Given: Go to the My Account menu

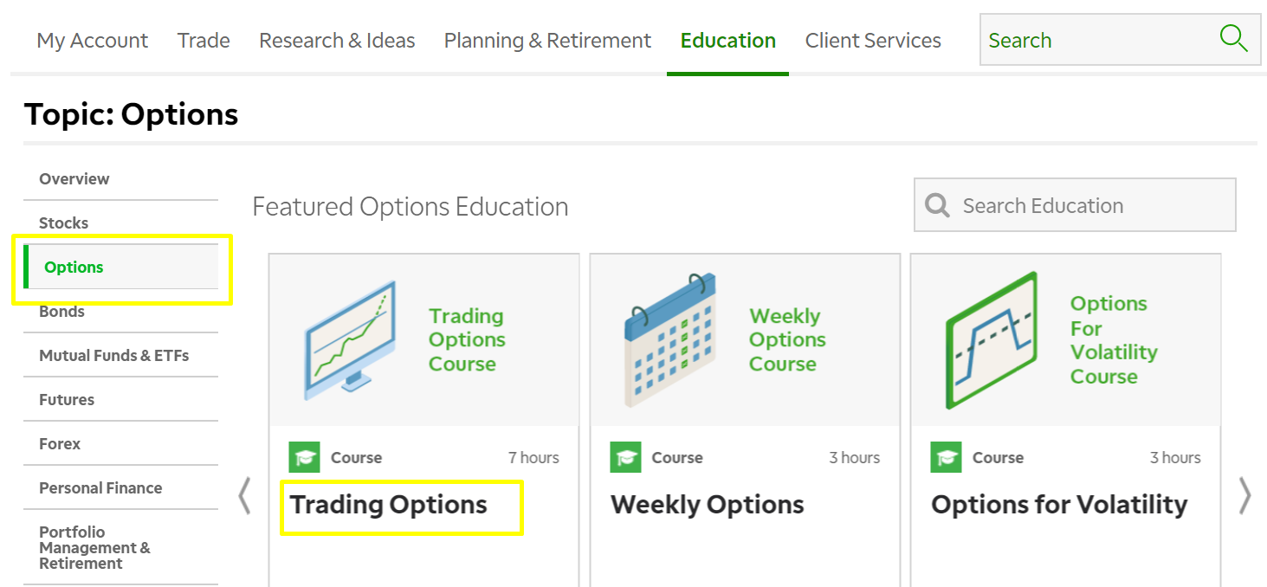Looking at the screenshot, I should [93, 41].
